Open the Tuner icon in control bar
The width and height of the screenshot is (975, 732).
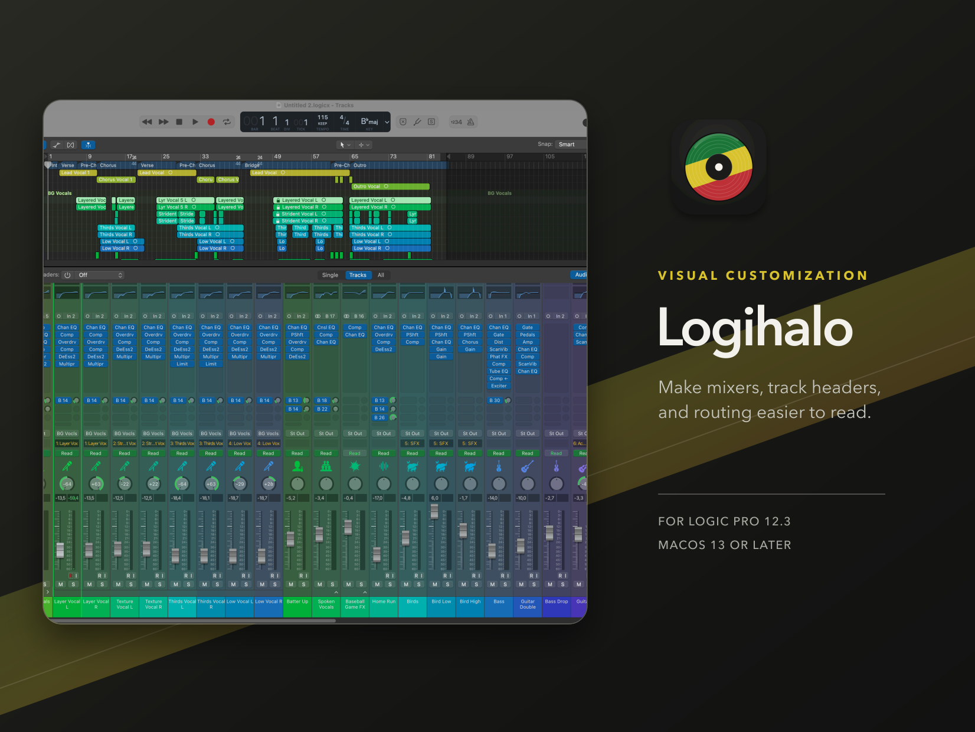[417, 122]
